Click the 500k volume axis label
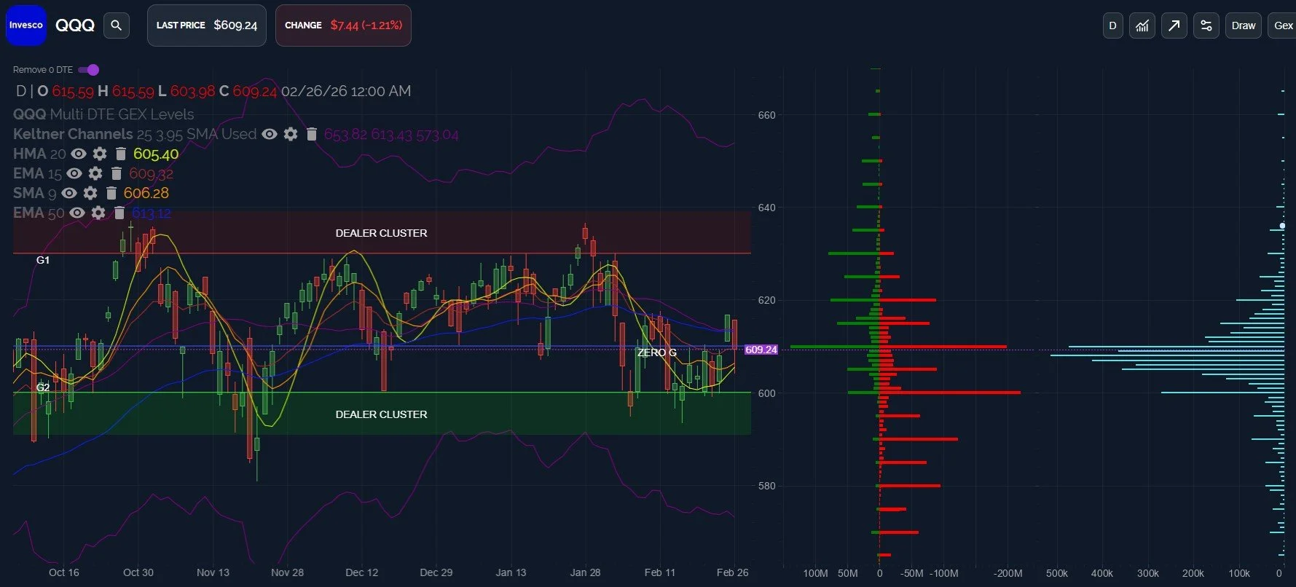 tap(1057, 573)
